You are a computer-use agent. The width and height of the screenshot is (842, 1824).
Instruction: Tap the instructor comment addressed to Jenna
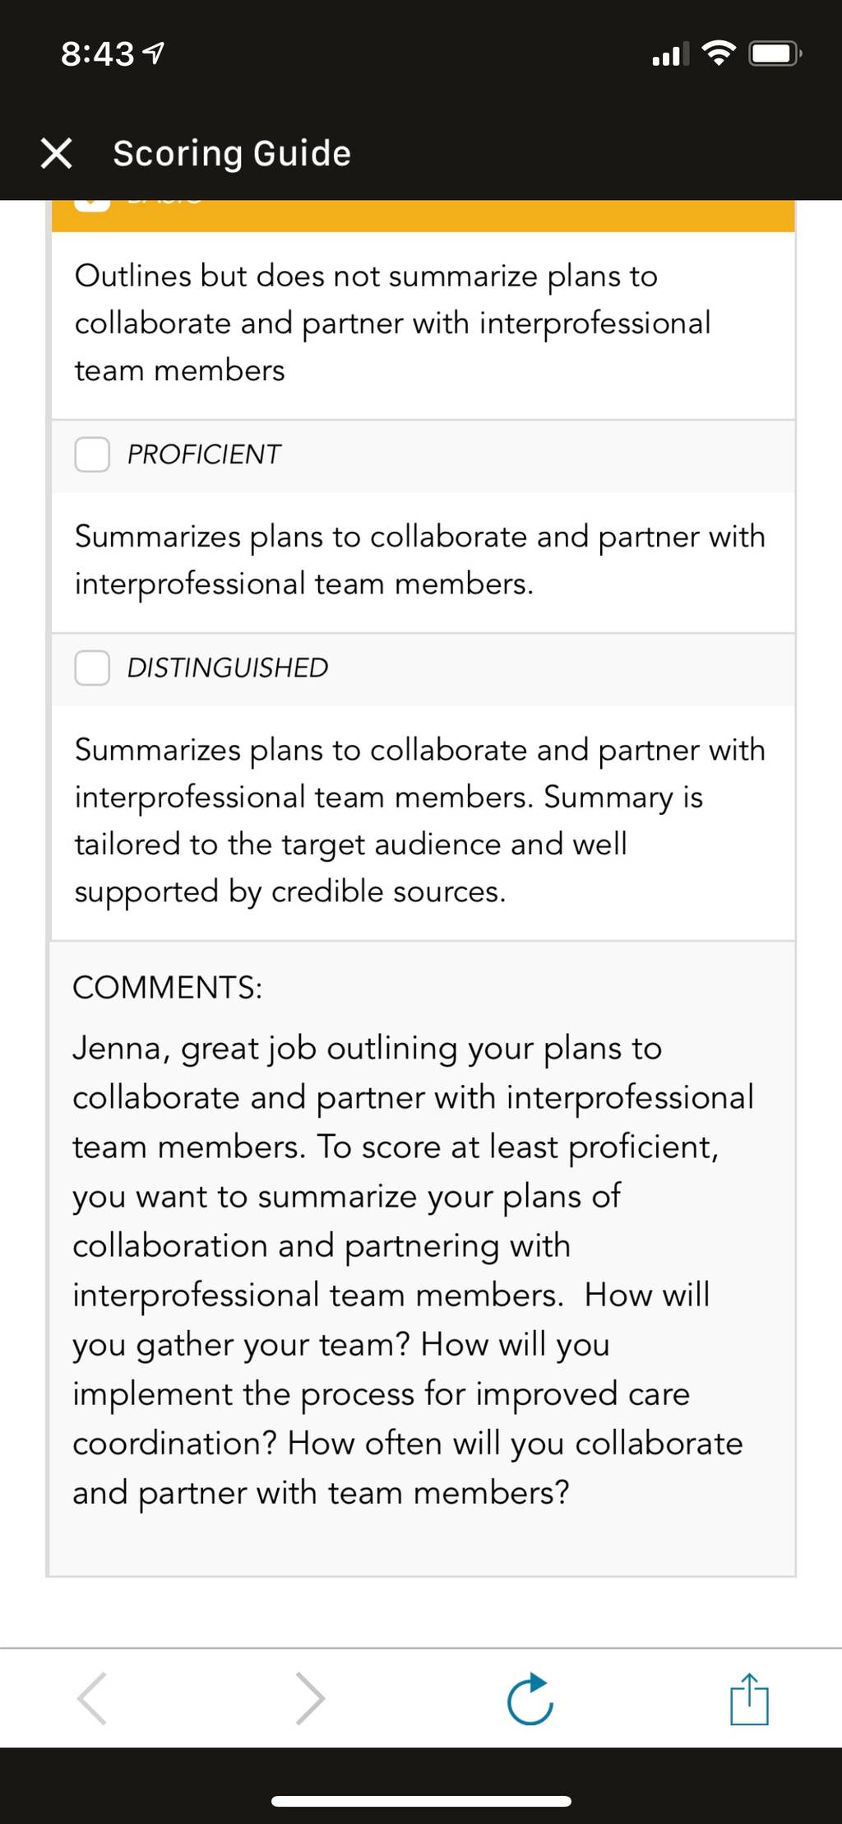coord(413,1270)
